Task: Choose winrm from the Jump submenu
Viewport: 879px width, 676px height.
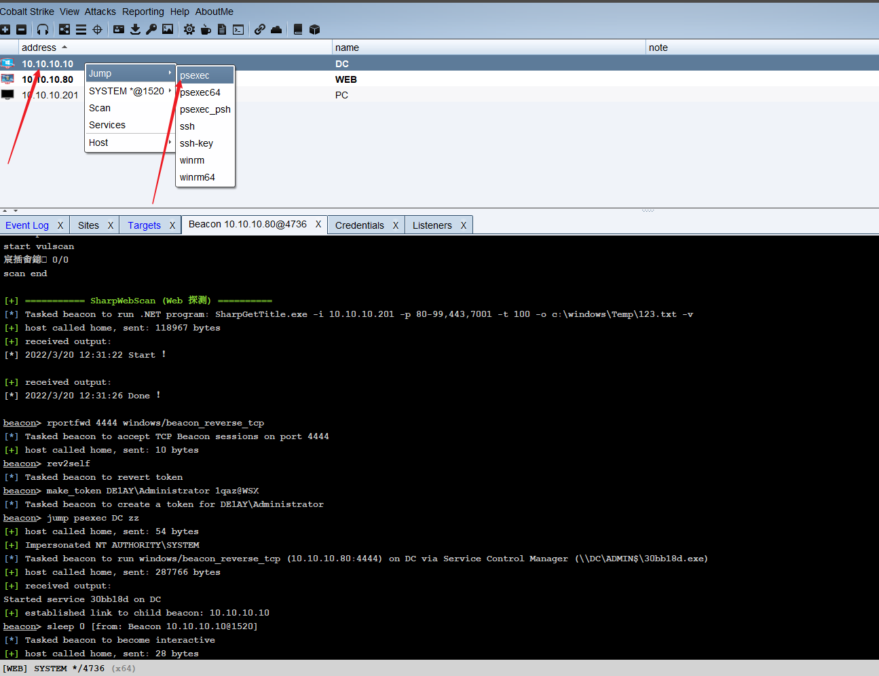Action: pyautogui.click(x=206, y=160)
